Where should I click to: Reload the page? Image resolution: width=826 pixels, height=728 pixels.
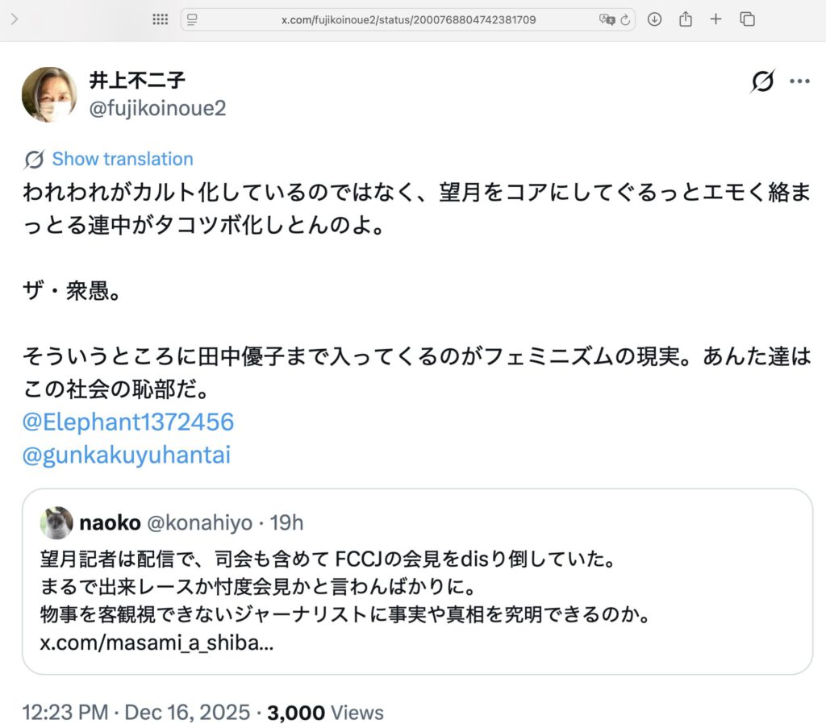point(624,19)
